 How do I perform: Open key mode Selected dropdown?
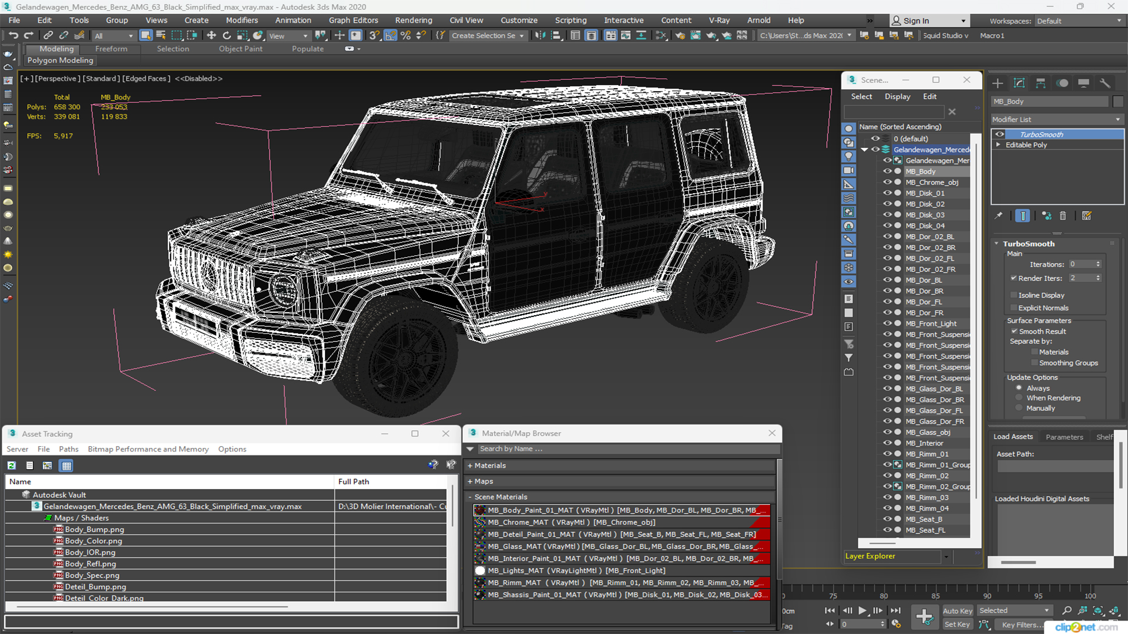click(x=1015, y=611)
